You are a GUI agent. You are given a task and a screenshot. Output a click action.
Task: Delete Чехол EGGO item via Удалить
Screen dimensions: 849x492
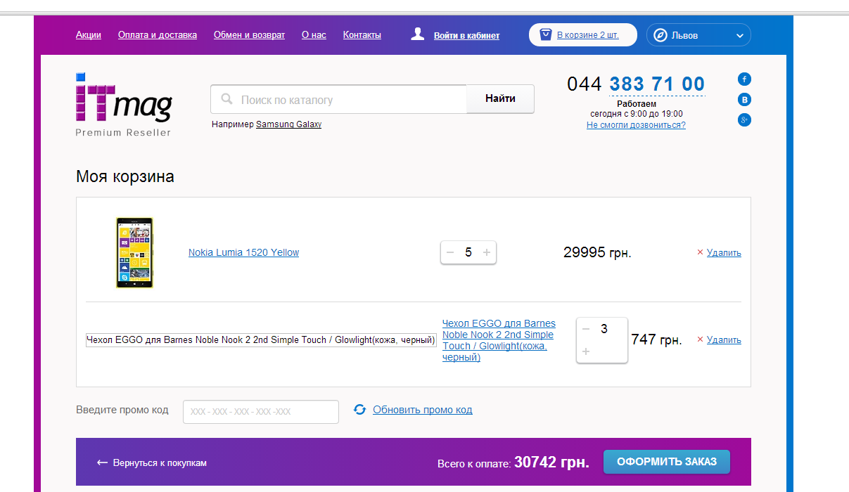pyautogui.click(x=724, y=339)
